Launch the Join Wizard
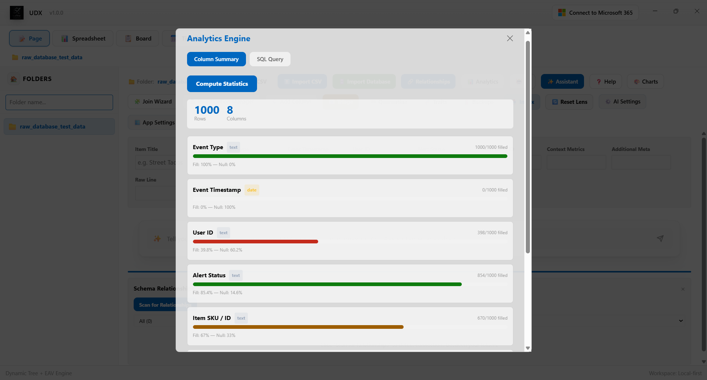The height and width of the screenshot is (380, 707). [x=153, y=101]
